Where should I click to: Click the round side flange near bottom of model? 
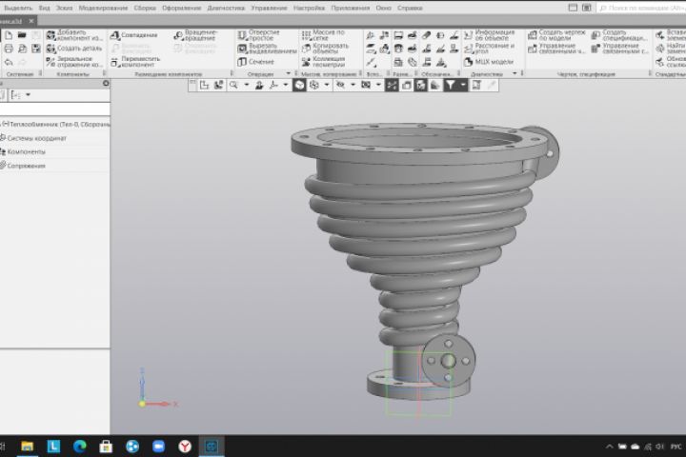[x=448, y=361]
